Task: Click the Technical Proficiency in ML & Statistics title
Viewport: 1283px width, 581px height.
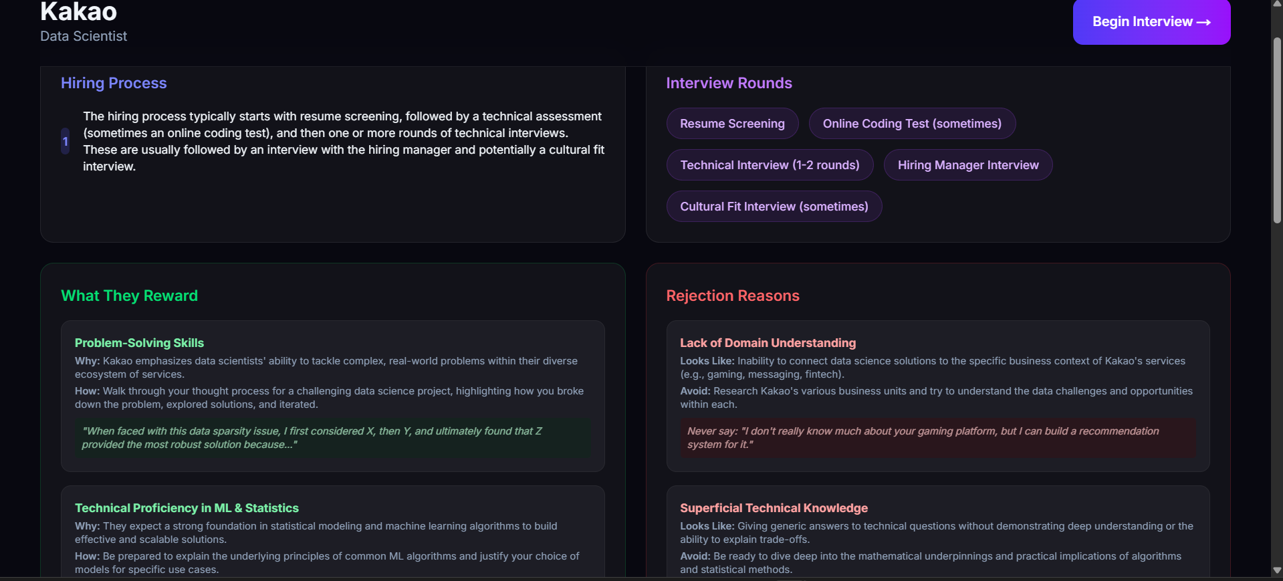Action: click(x=187, y=508)
